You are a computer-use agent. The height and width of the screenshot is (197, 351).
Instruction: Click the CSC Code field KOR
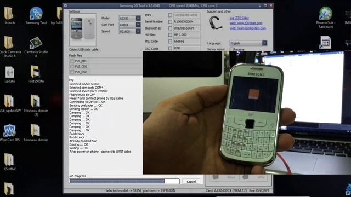pyautogui.click(x=186, y=48)
